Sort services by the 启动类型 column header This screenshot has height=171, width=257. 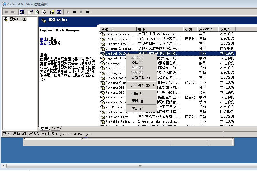click(207, 29)
